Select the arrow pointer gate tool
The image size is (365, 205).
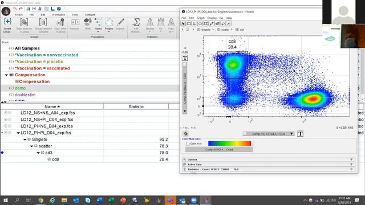(x=183, y=23)
